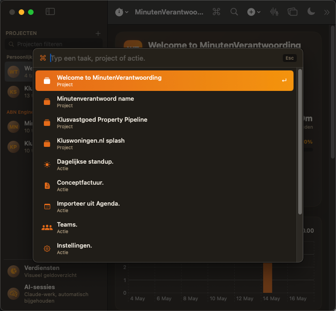Open Minutenverantwoord name project result
This screenshot has height=311, width=336.
coord(164,102)
